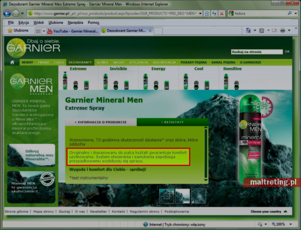Click the OK search button
301x230 pixels.
click(287, 51)
